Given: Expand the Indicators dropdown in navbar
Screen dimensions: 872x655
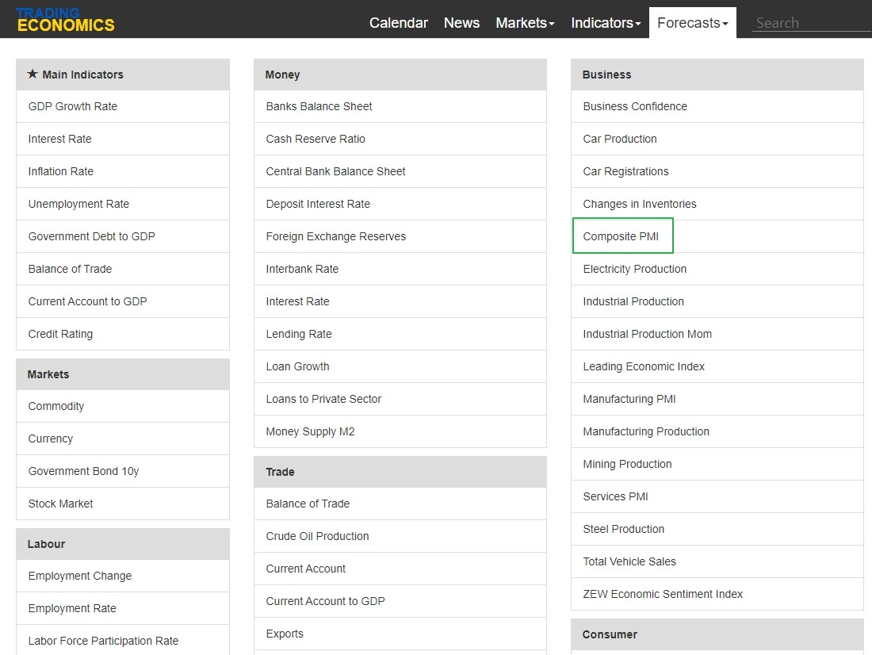Looking at the screenshot, I should pos(606,23).
